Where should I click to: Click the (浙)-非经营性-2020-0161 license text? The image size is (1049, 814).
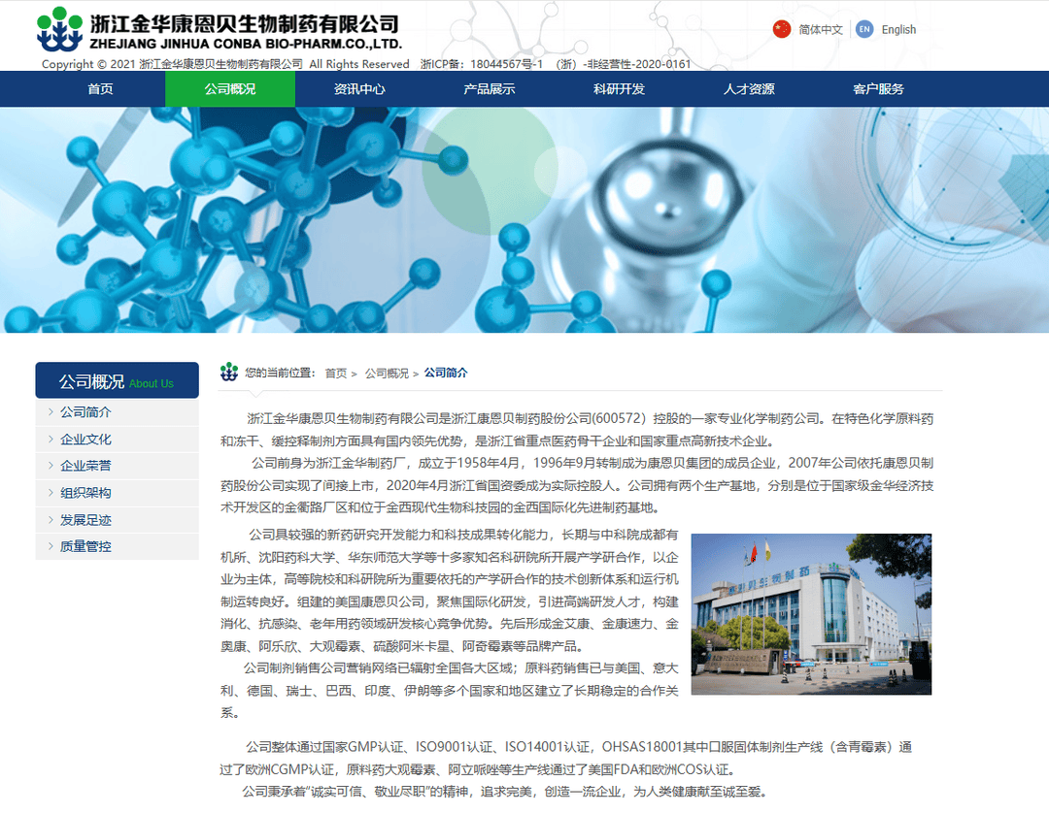pyautogui.click(x=624, y=64)
